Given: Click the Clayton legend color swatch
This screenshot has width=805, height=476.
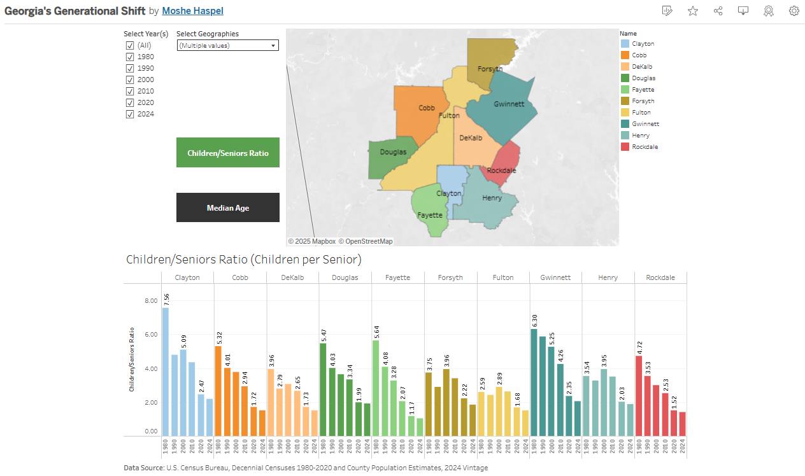Looking at the screenshot, I should [x=625, y=44].
